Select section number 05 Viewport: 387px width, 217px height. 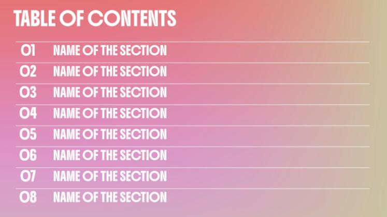coord(28,135)
